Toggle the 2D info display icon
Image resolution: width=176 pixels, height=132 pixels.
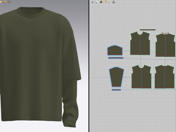tap(101, 2)
